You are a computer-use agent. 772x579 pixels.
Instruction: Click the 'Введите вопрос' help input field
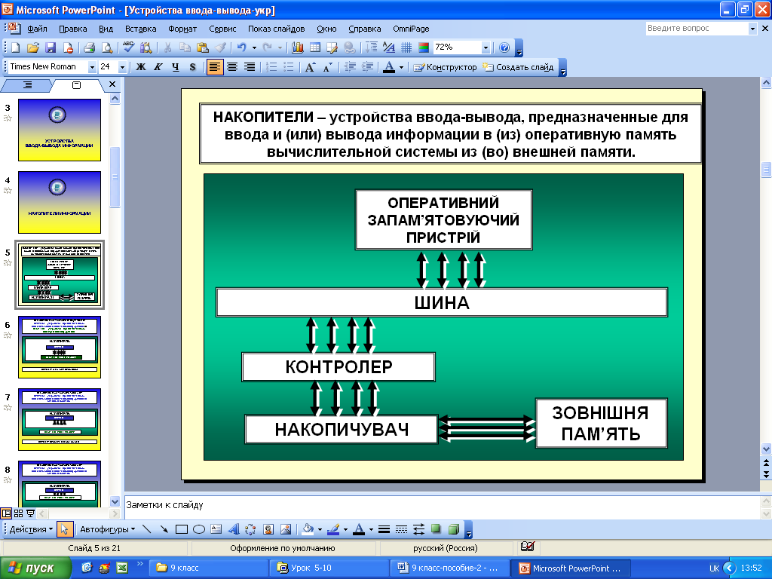(x=697, y=29)
